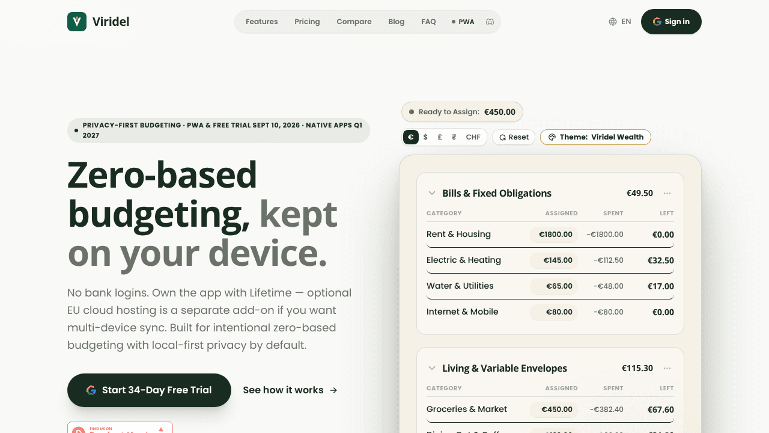
Task: Open the Product Hunt badge below the trial button
Action: pos(120,428)
